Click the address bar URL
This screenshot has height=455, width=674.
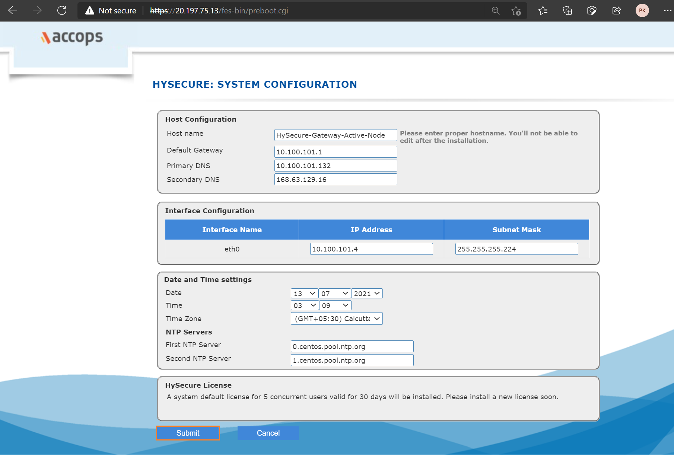coord(219,11)
